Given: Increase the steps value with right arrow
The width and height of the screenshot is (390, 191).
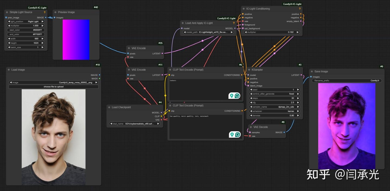Looking at the screenshot, I should click(298, 98).
